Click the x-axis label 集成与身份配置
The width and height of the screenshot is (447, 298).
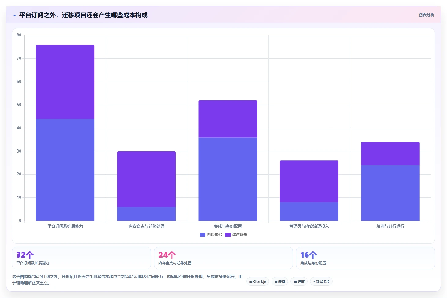pos(228,226)
